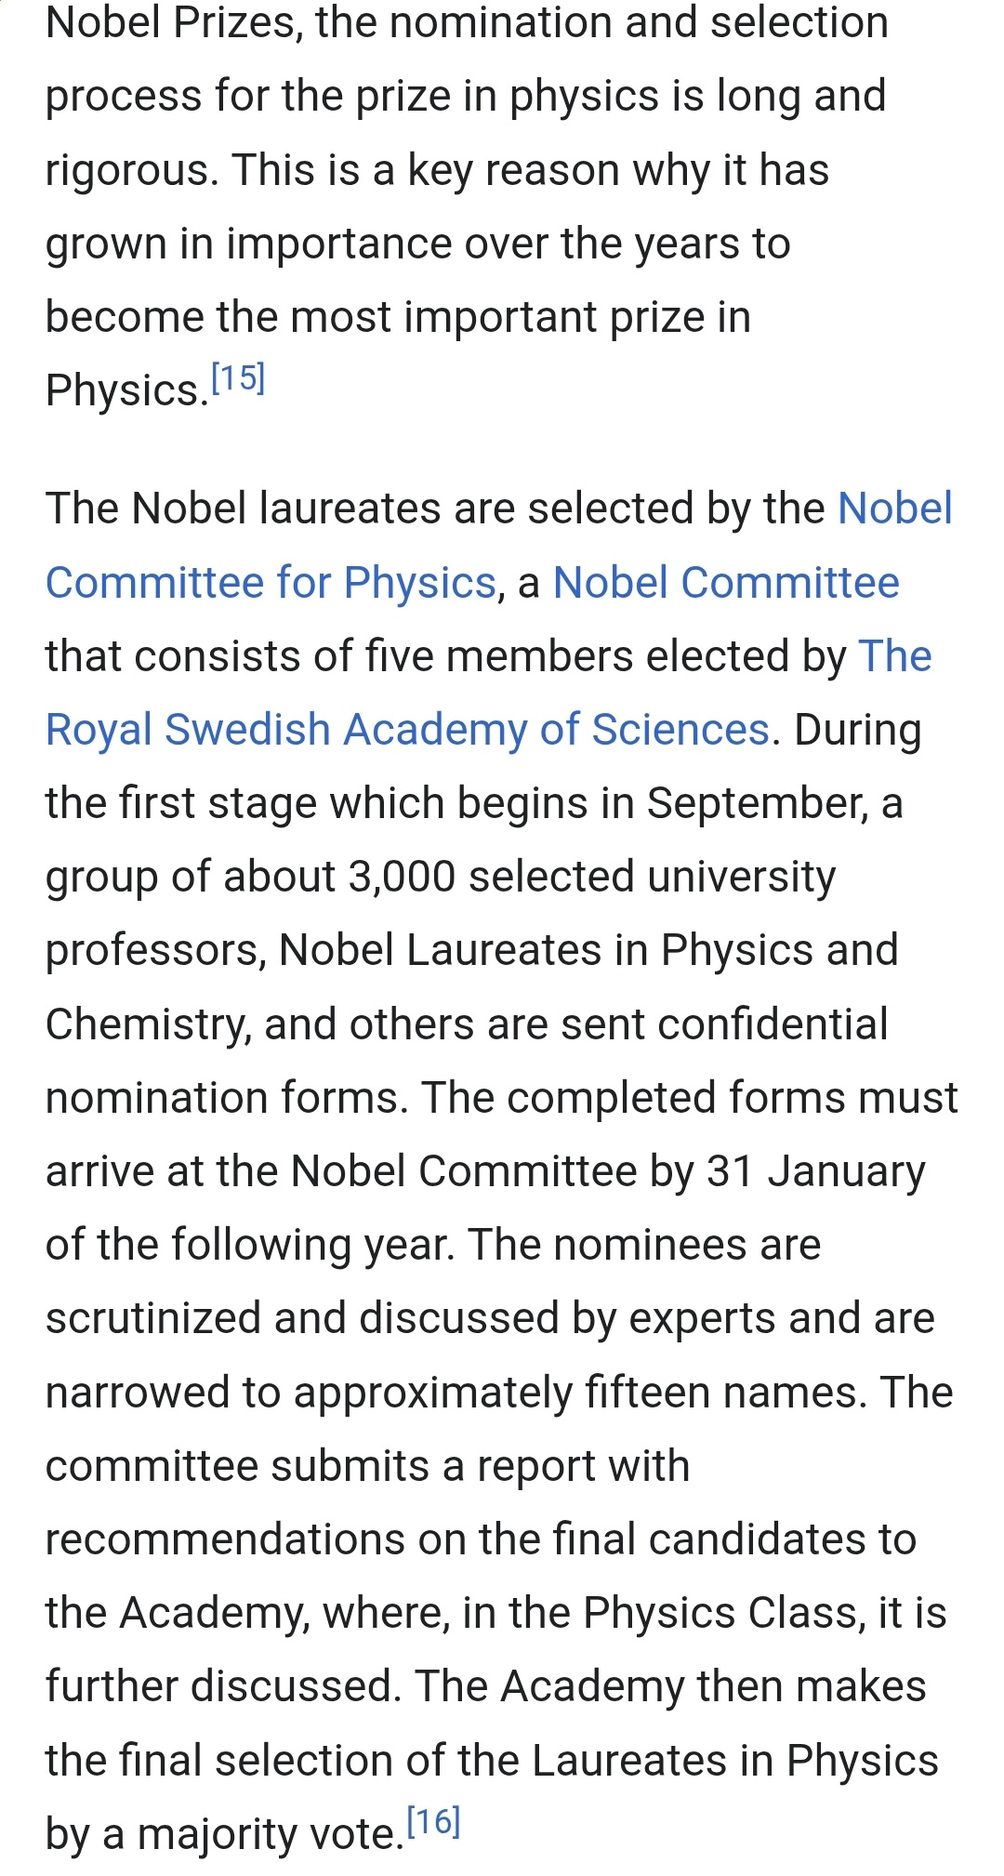Click the 'Nobel' link ending the first paragraph line

click(x=895, y=509)
